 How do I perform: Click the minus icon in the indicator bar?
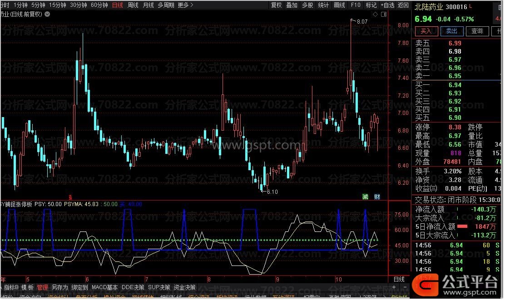405,287
